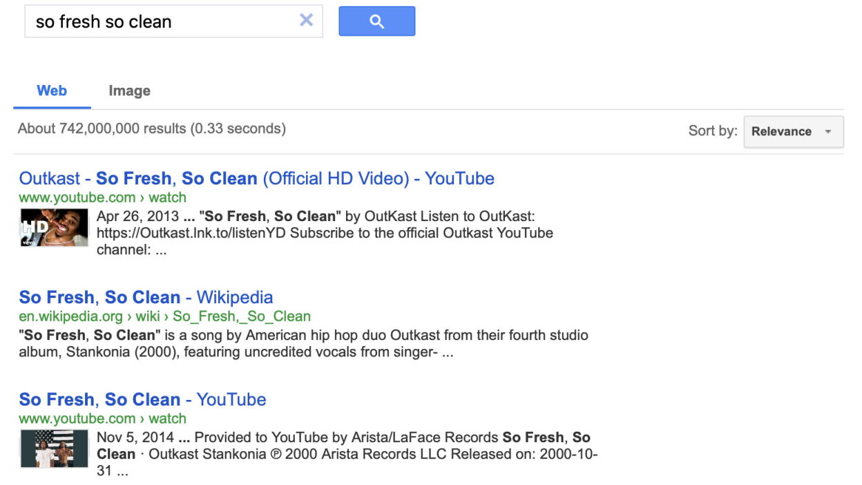
Task: Click the youtube.com URL under the third result
Action: click(102, 419)
